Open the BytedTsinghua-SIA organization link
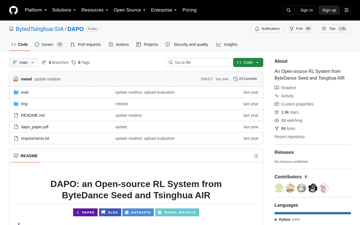This screenshot has width=360, height=225. point(40,29)
